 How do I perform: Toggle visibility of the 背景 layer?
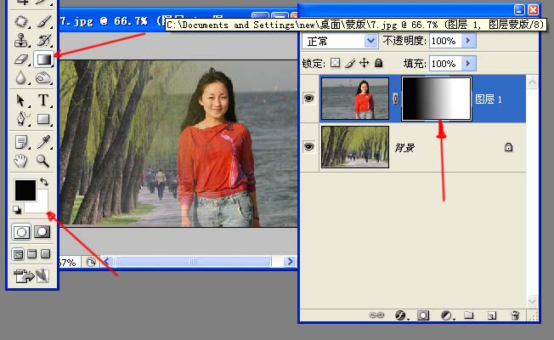309,147
